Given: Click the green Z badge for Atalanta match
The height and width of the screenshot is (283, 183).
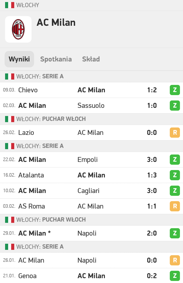Looking at the screenshot, I should pos(175,175).
